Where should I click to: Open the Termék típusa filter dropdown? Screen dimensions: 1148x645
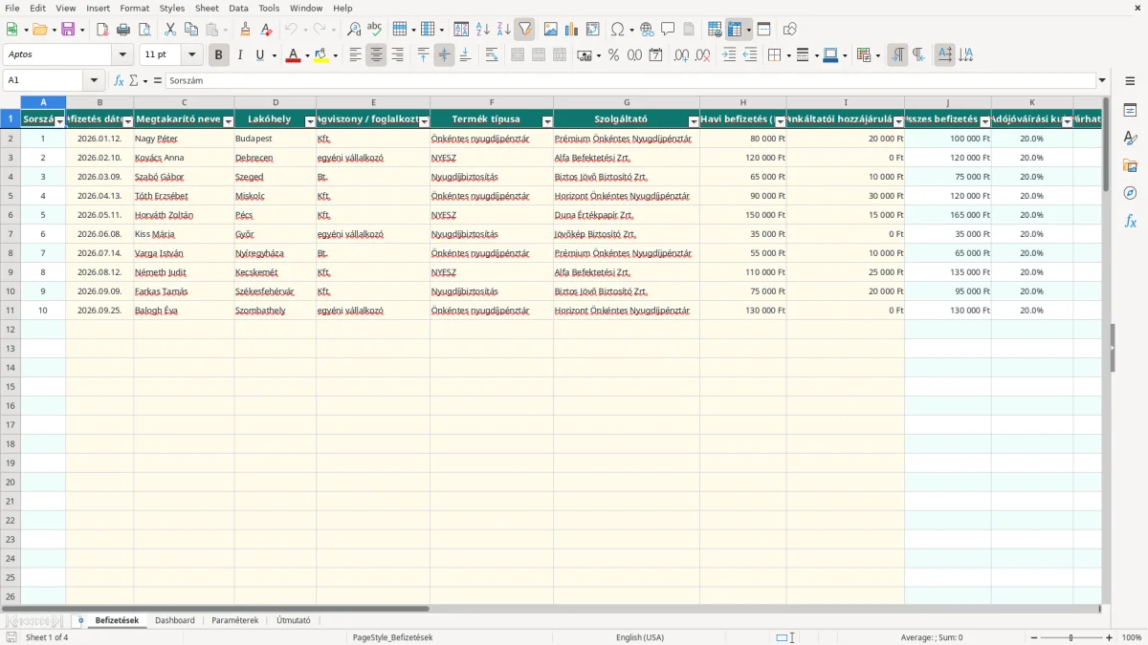pos(547,121)
